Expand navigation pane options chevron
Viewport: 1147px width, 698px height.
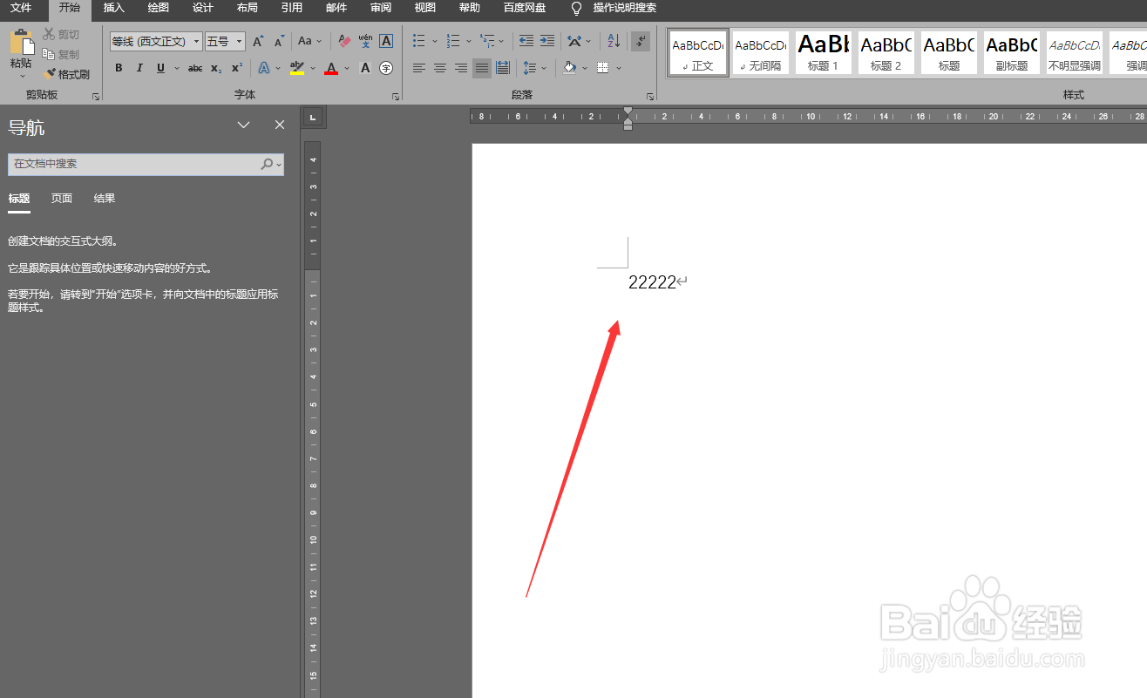[244, 125]
